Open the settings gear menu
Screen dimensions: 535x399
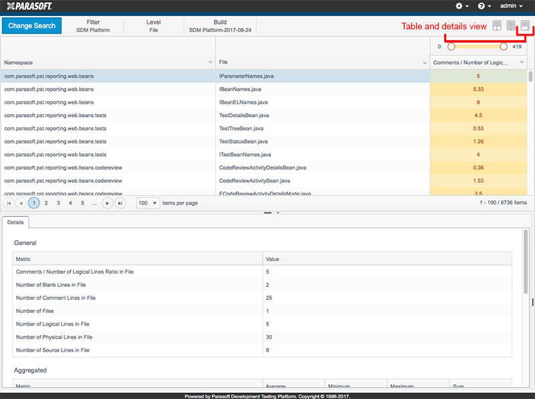(462, 6)
